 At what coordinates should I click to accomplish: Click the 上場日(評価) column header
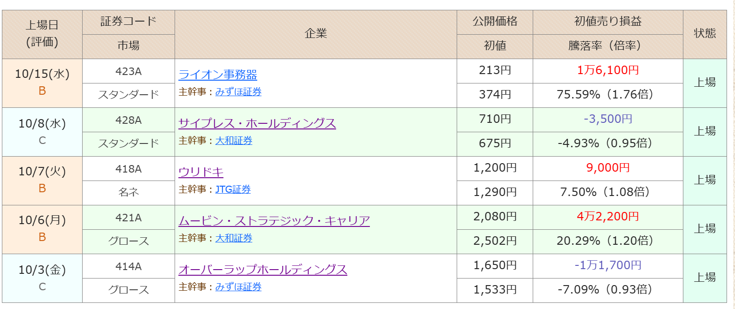tap(42, 34)
